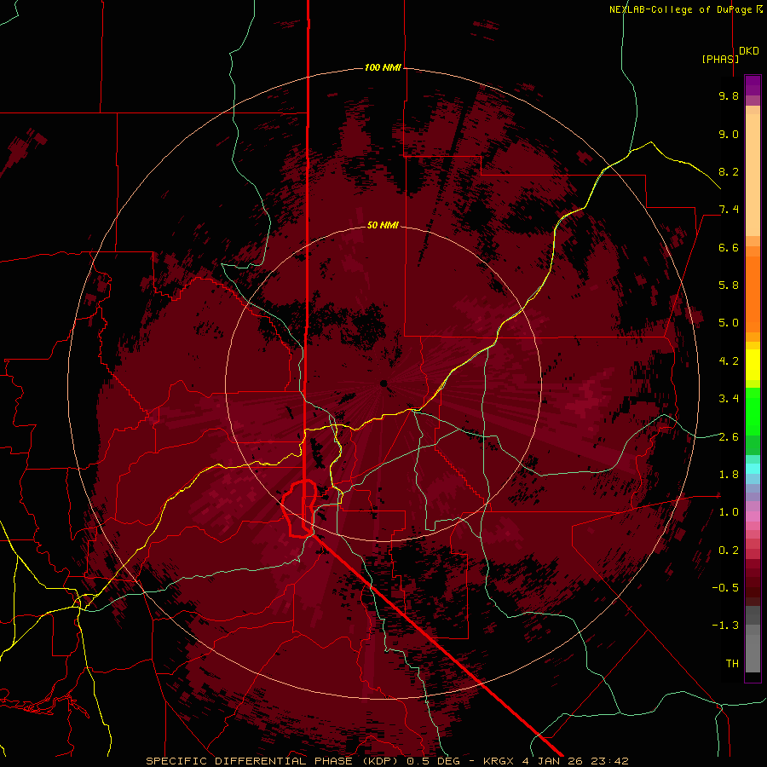Image resolution: width=767 pixels, height=767 pixels.
Task: Click the 2.6 value on the color scale
Action: click(729, 437)
